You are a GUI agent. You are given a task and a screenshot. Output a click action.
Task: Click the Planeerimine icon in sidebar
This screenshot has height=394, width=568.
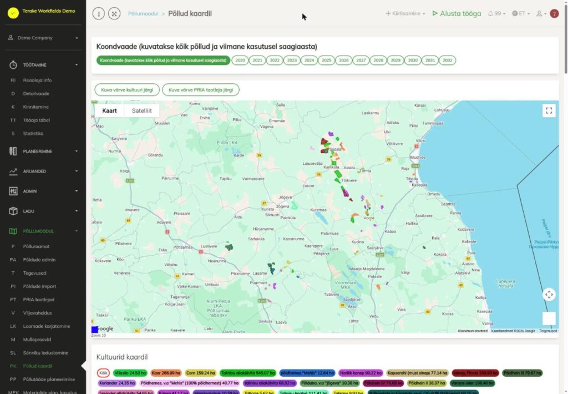(x=13, y=151)
